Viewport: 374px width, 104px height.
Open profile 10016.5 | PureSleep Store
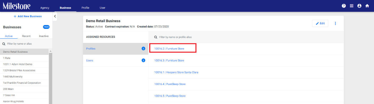click(x=170, y=96)
